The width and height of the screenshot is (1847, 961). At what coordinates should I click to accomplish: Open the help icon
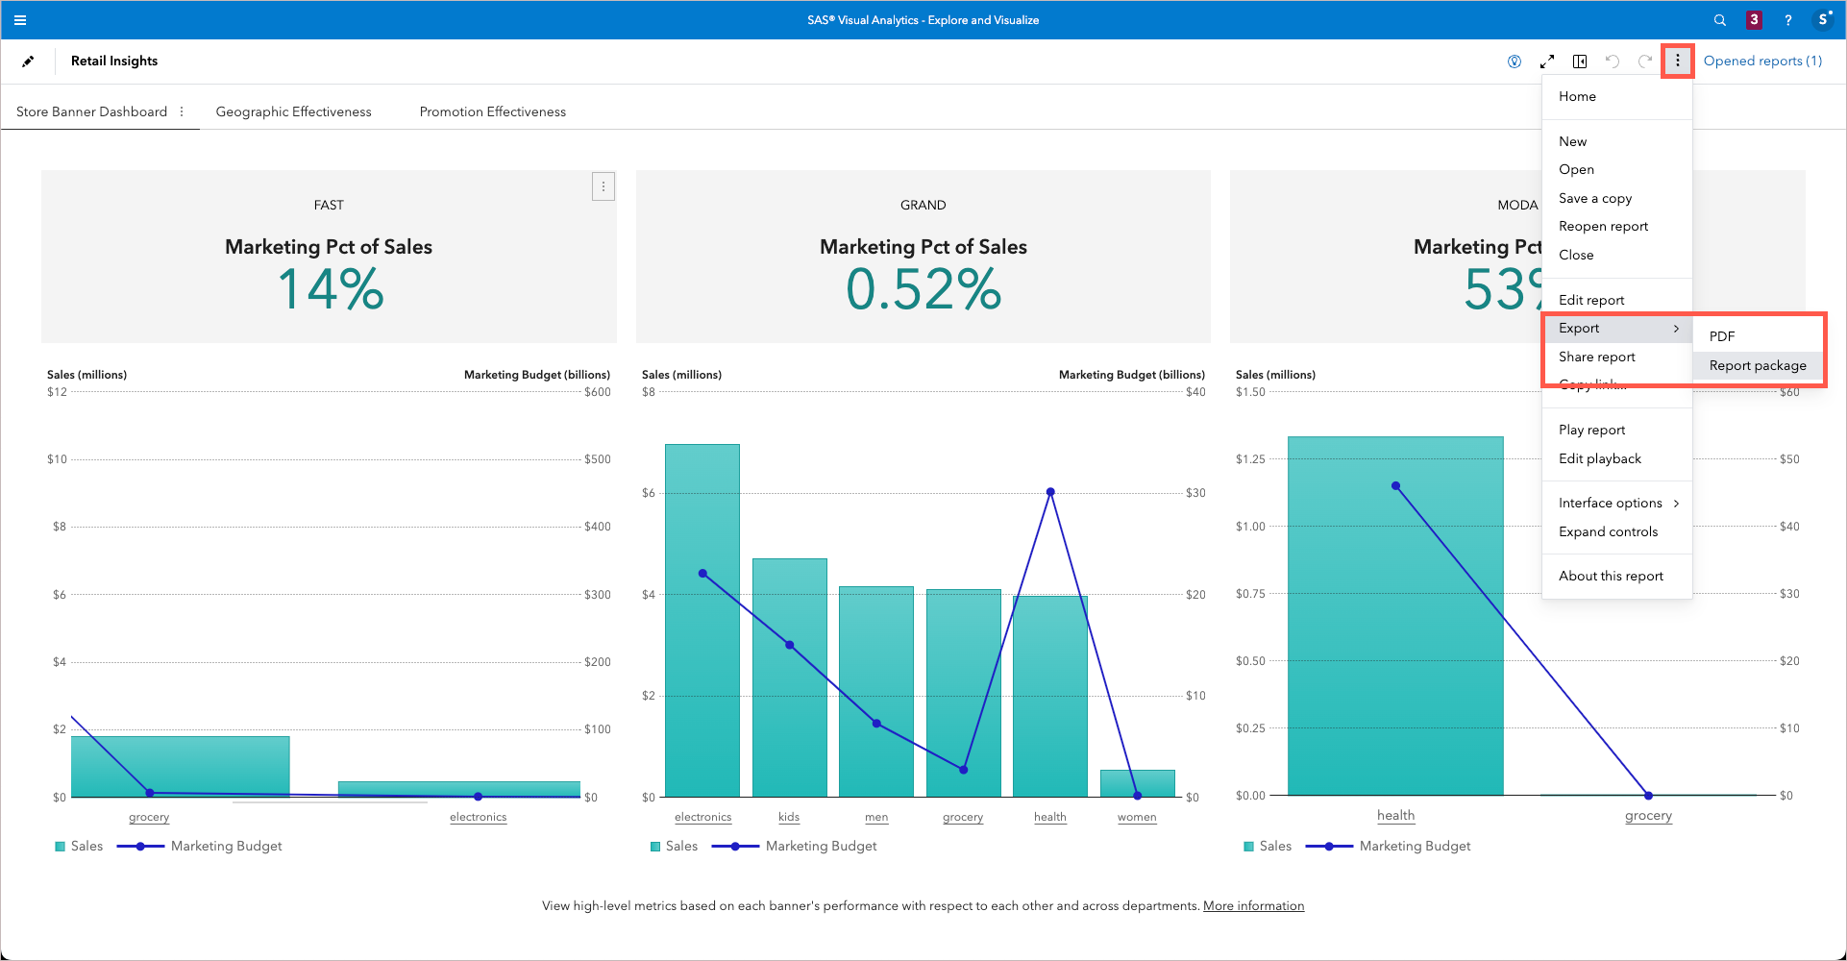point(1788,19)
